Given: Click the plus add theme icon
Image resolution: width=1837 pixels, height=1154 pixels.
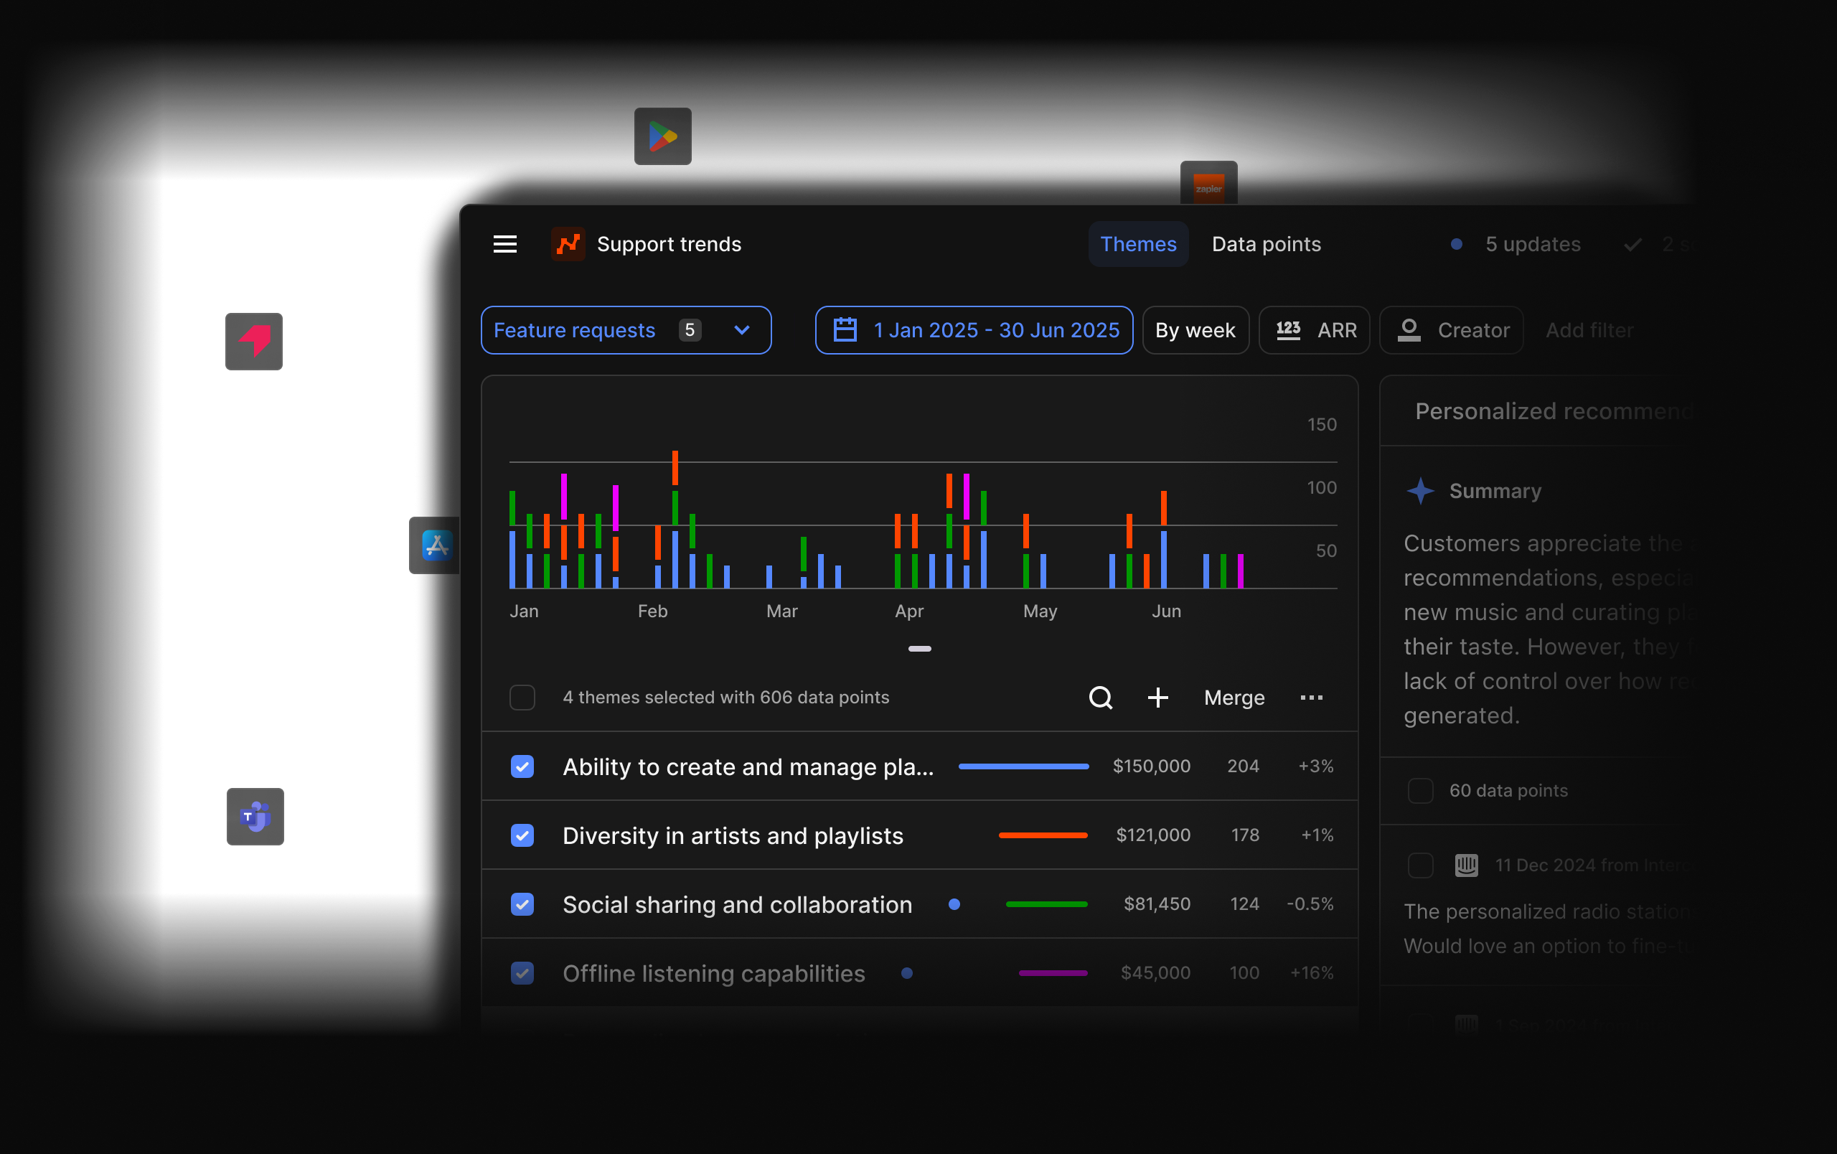Looking at the screenshot, I should pyautogui.click(x=1157, y=697).
